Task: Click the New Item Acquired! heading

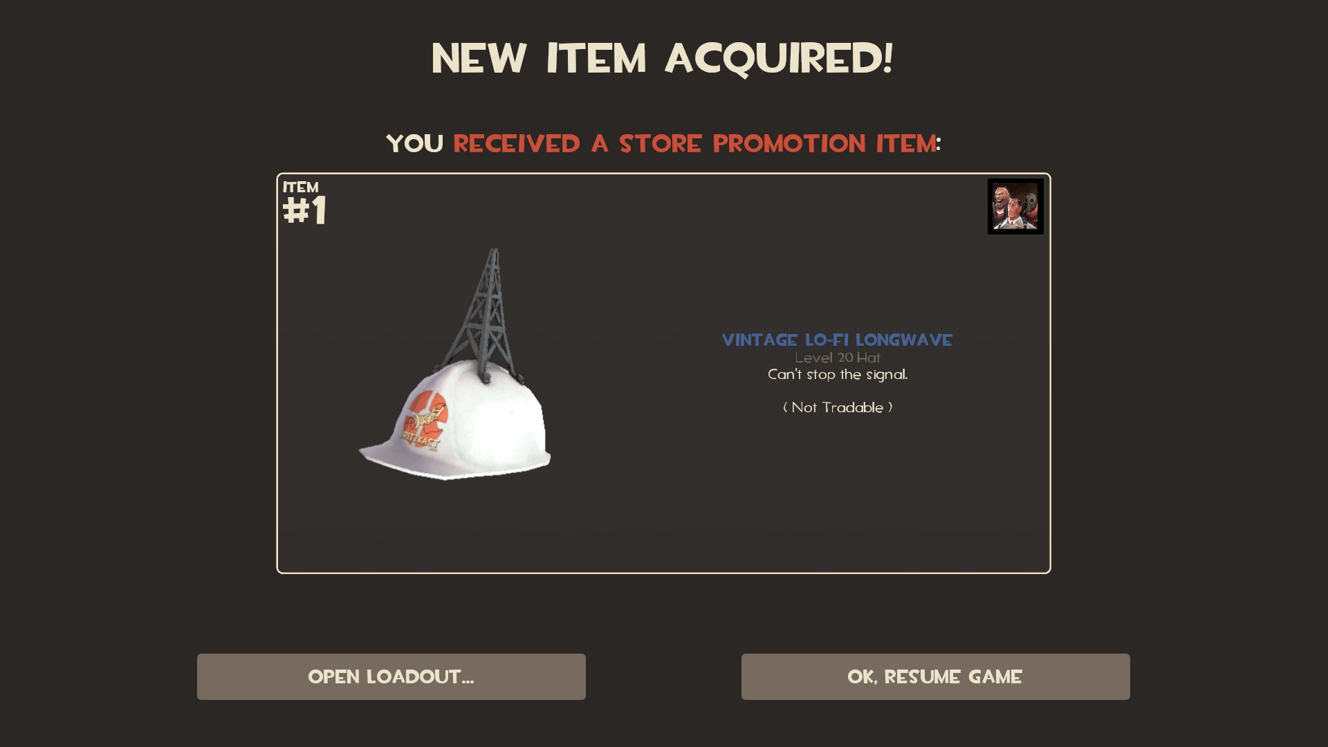Action: tap(663, 58)
